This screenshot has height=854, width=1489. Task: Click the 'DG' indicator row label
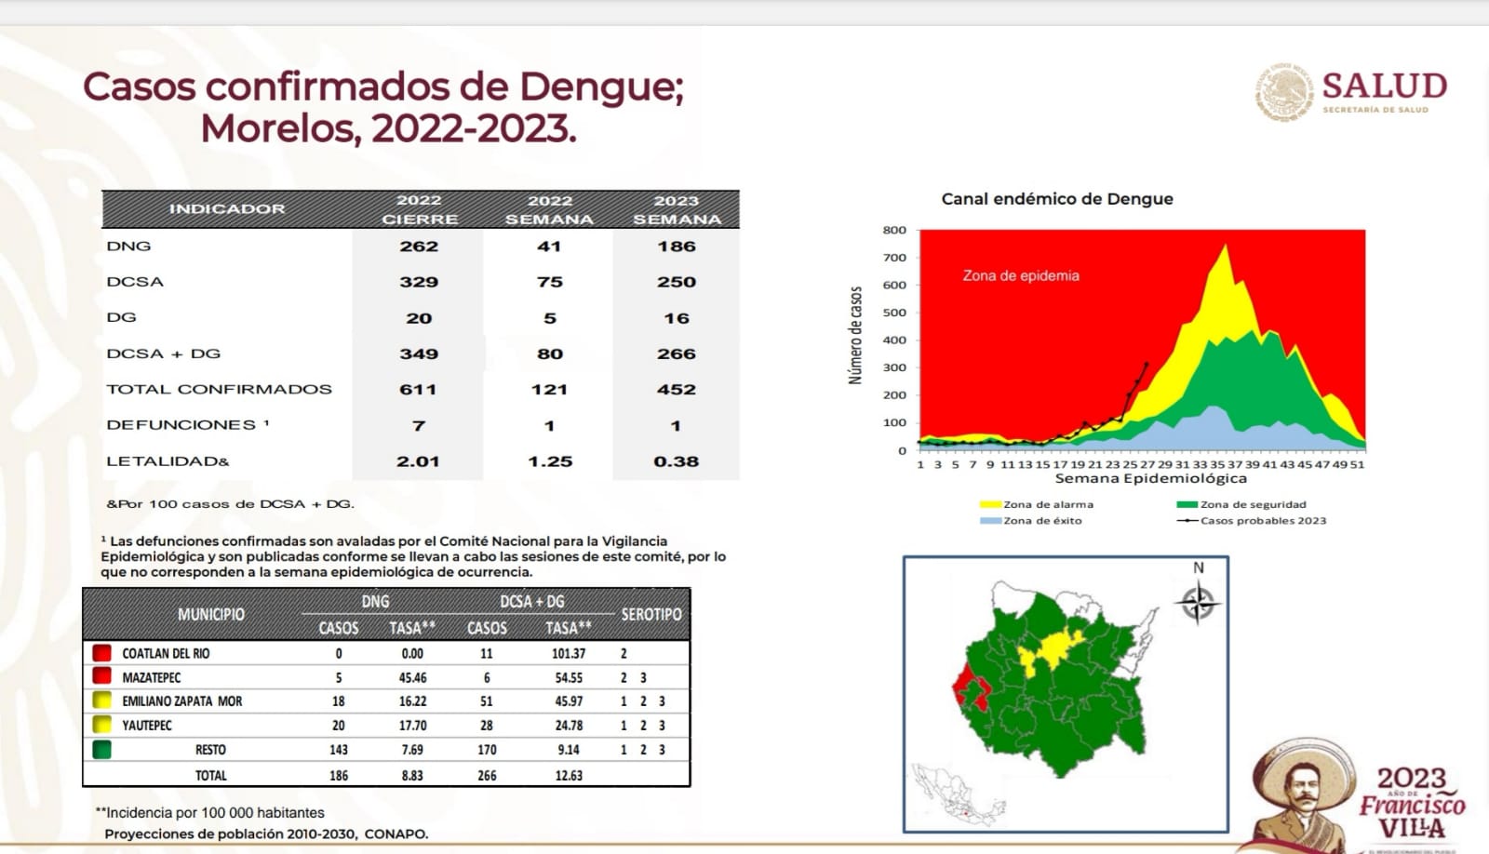pyautogui.click(x=121, y=317)
